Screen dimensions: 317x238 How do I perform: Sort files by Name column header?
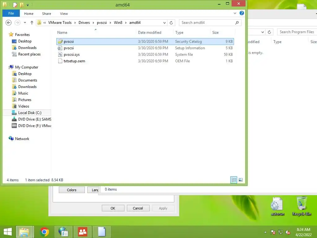click(62, 32)
